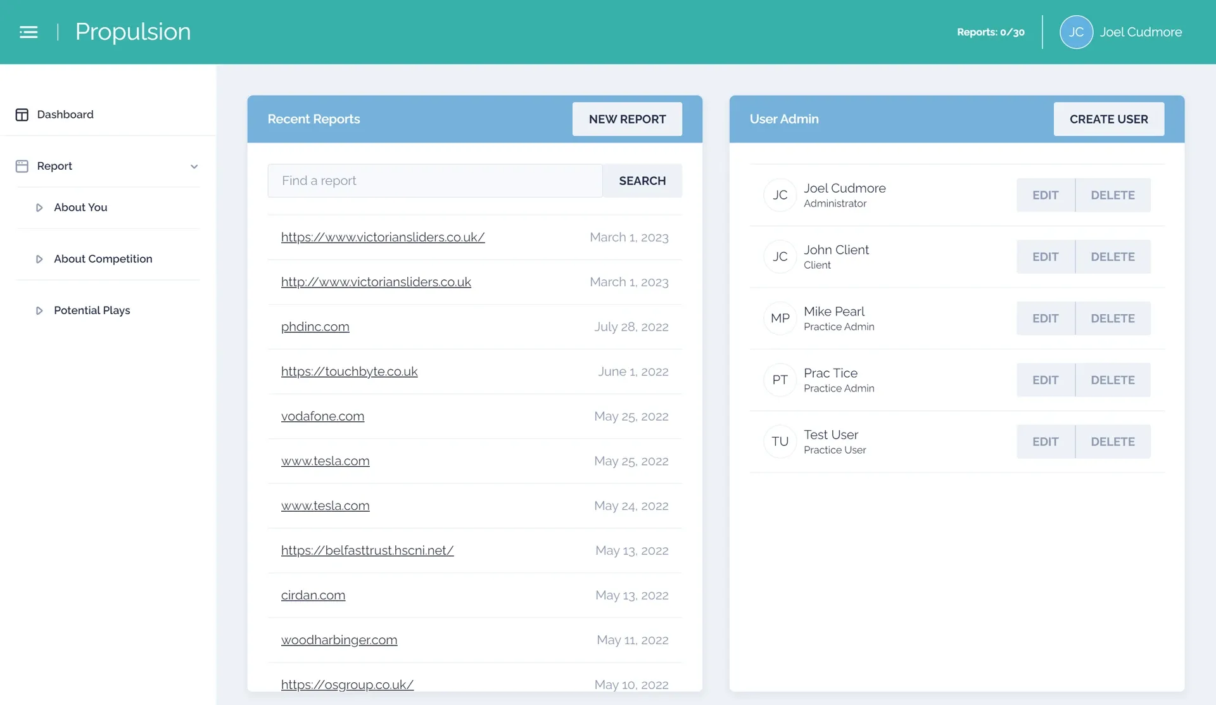
Task: Collapse the Report section chevron
Action: [194, 167]
